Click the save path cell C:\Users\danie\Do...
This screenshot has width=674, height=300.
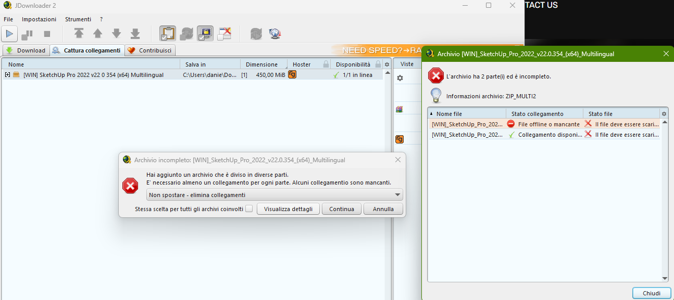210,75
